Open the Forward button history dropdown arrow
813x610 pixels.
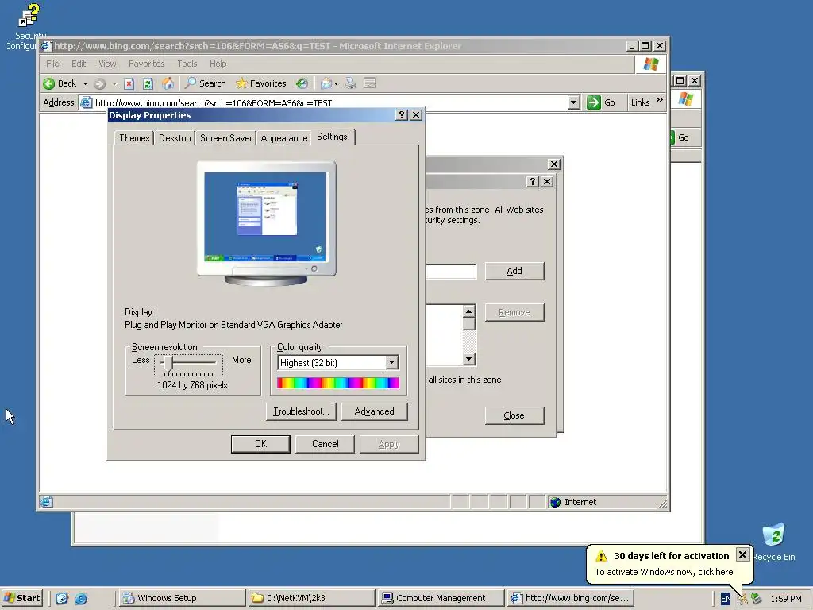[x=114, y=83]
